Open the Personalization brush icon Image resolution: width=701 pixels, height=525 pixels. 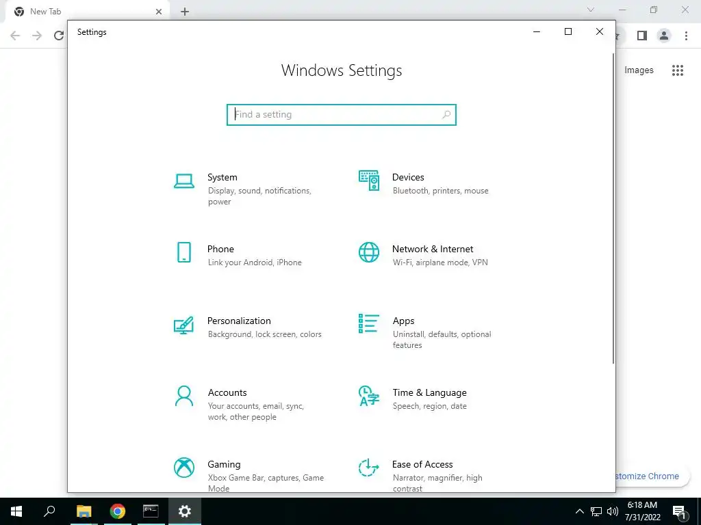[183, 325]
